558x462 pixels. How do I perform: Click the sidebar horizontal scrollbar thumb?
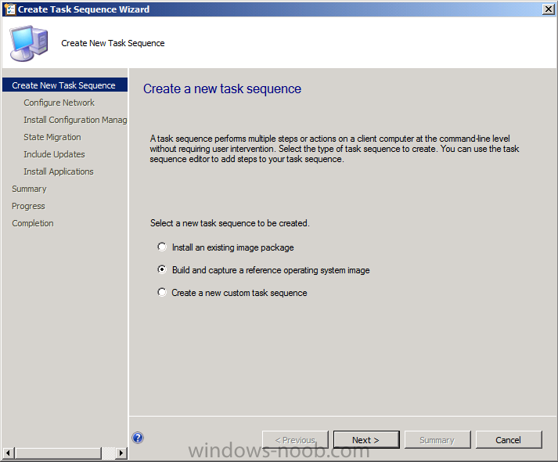[58, 453]
